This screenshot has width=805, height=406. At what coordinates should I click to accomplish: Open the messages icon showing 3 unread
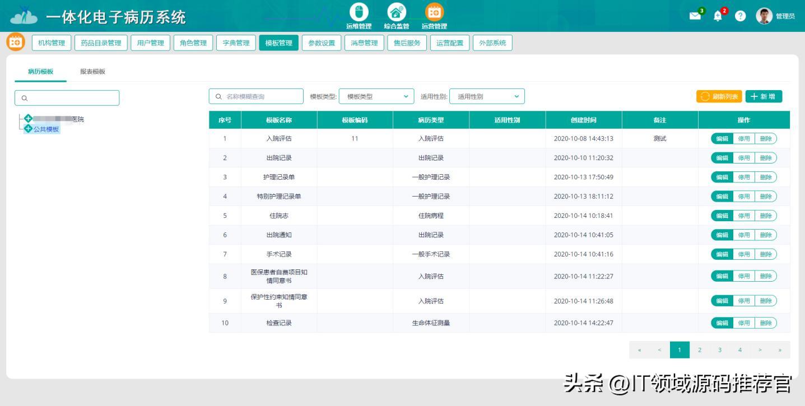695,16
